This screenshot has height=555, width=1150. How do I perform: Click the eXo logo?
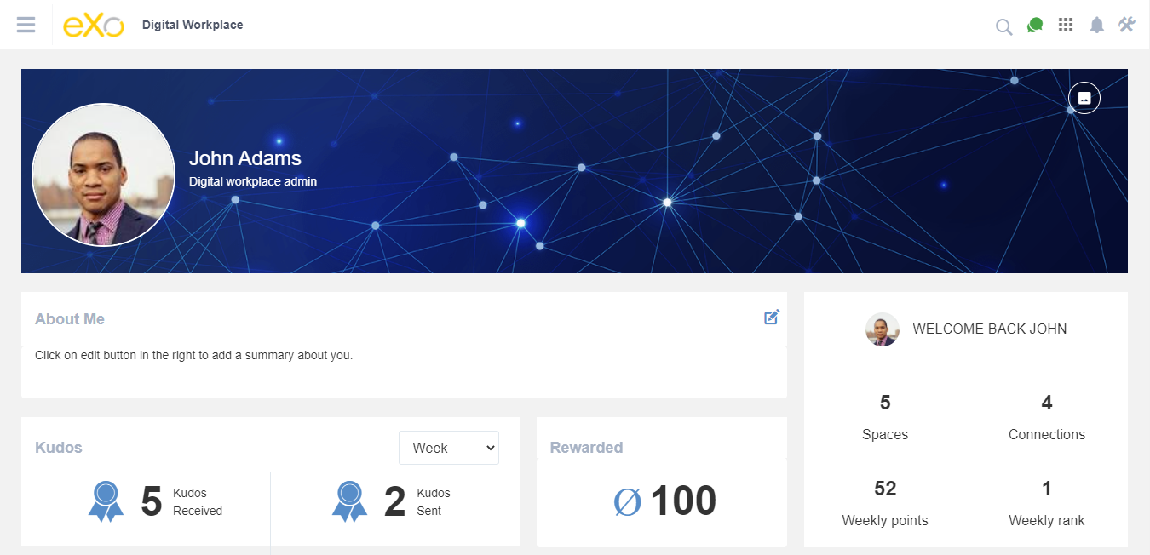94,26
